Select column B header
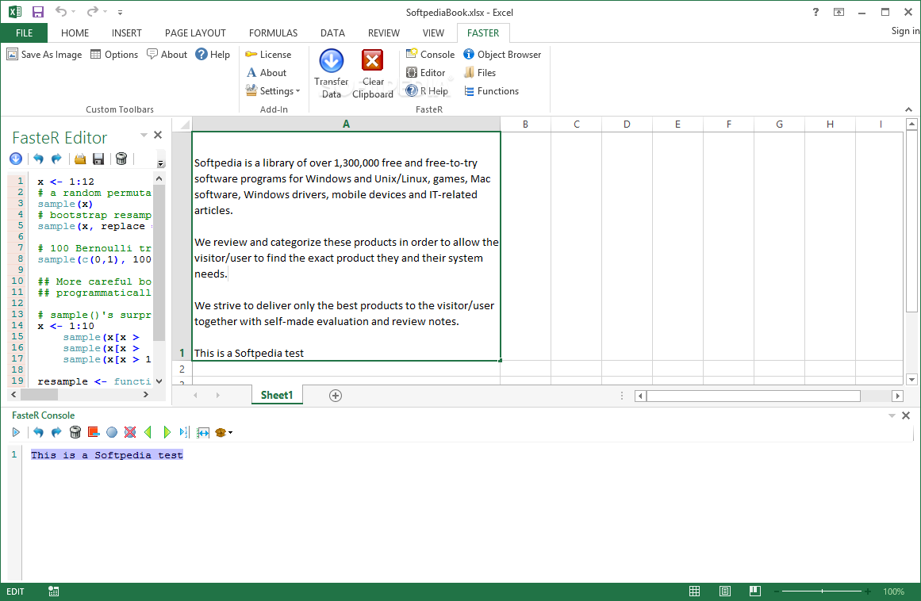The image size is (921, 601). click(x=525, y=124)
